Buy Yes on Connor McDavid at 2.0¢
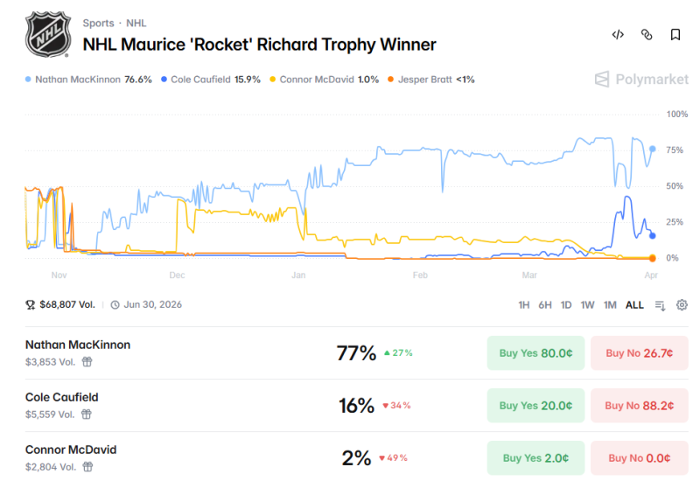 tap(535, 458)
